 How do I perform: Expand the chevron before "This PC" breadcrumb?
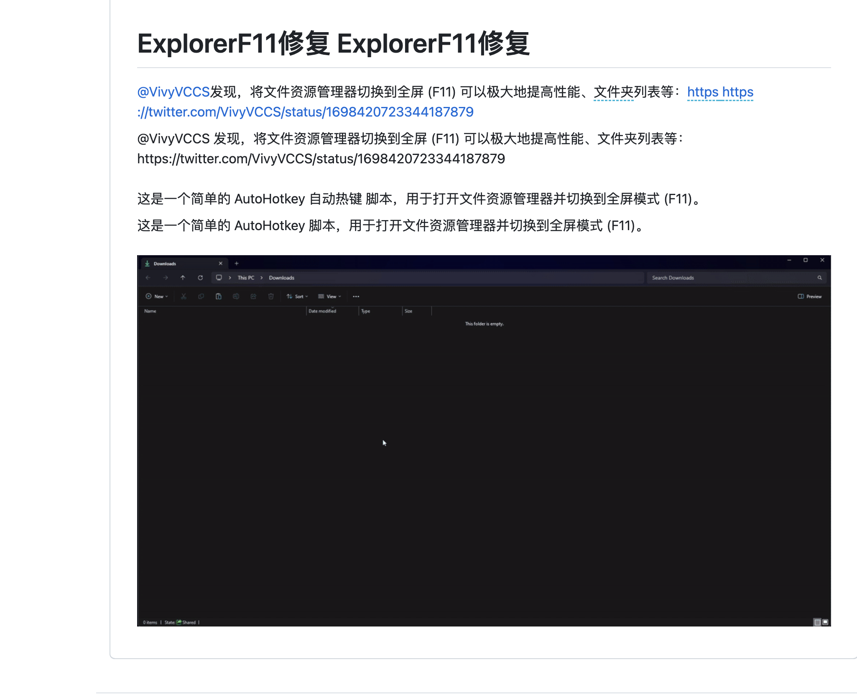click(230, 278)
